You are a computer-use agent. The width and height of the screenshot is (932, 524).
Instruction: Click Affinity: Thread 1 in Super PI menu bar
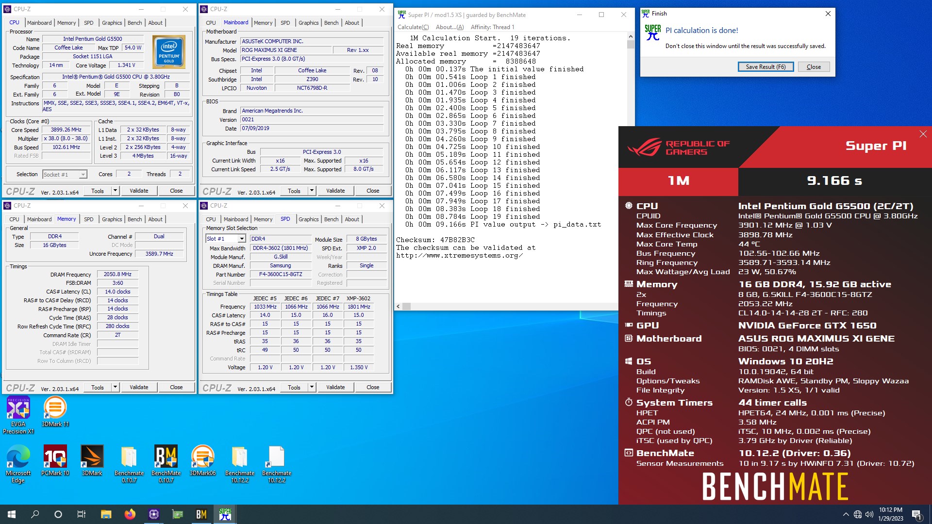click(x=492, y=27)
